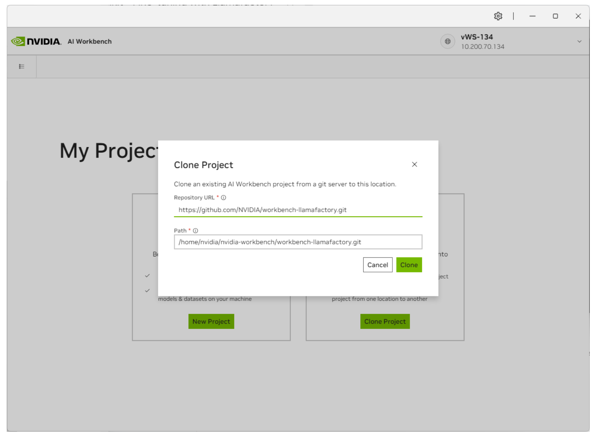Click the 10.200.70.134 address text
The width and height of the screenshot is (598, 434).
[x=483, y=47]
